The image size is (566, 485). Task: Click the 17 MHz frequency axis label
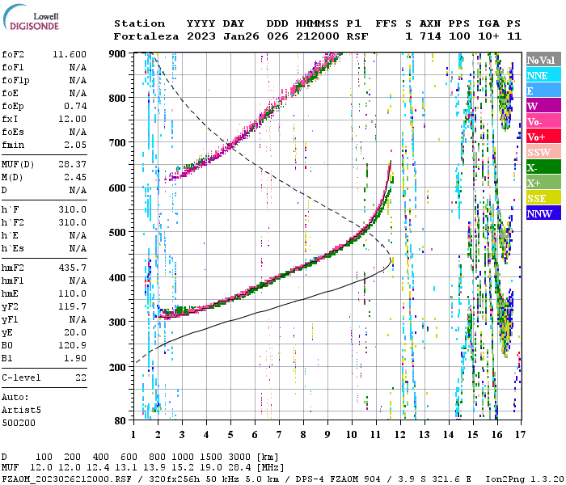pos(520,435)
